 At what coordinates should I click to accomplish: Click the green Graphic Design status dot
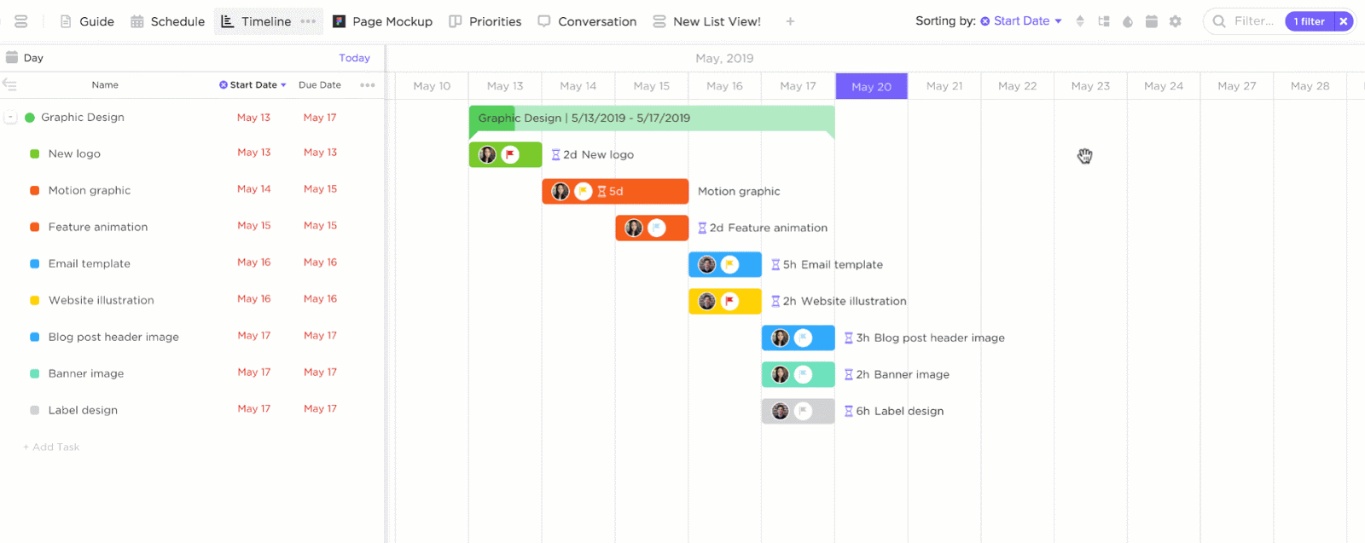(x=30, y=118)
